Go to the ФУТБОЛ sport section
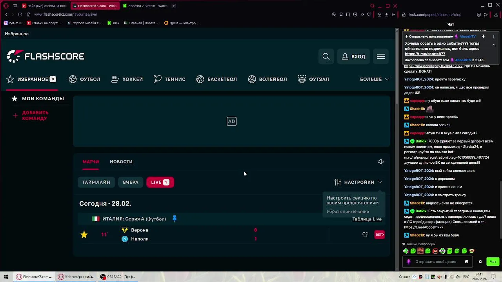 coord(85,79)
